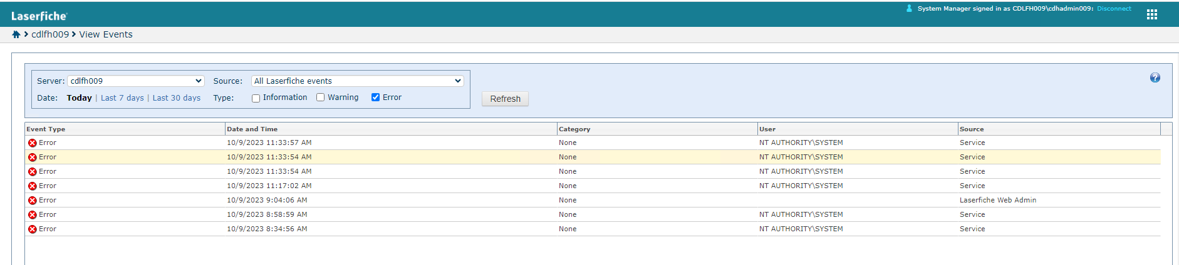Click the blue help question mark icon

[1155, 77]
